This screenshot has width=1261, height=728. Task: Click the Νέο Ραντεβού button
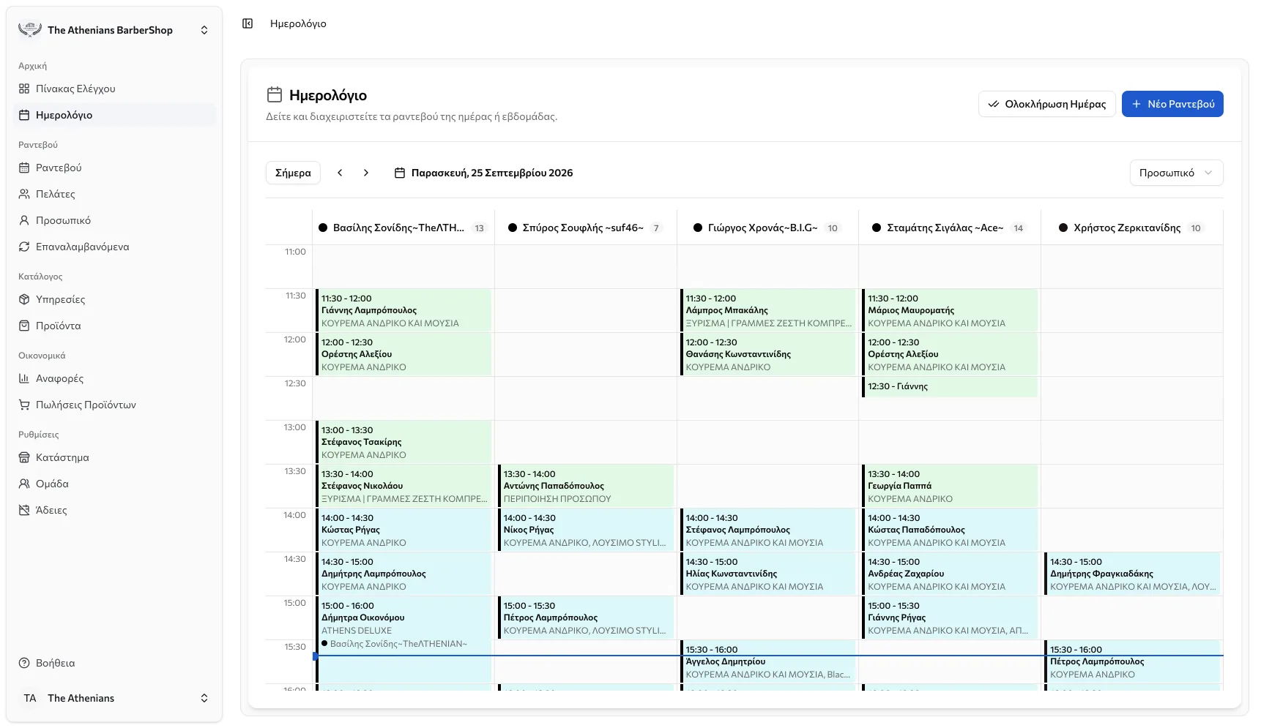click(x=1172, y=104)
